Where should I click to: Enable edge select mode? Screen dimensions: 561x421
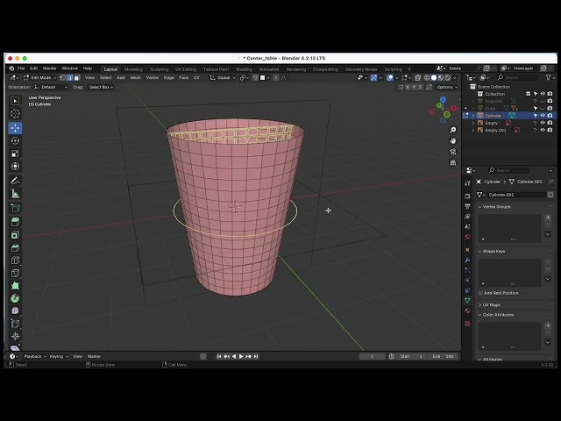point(70,78)
